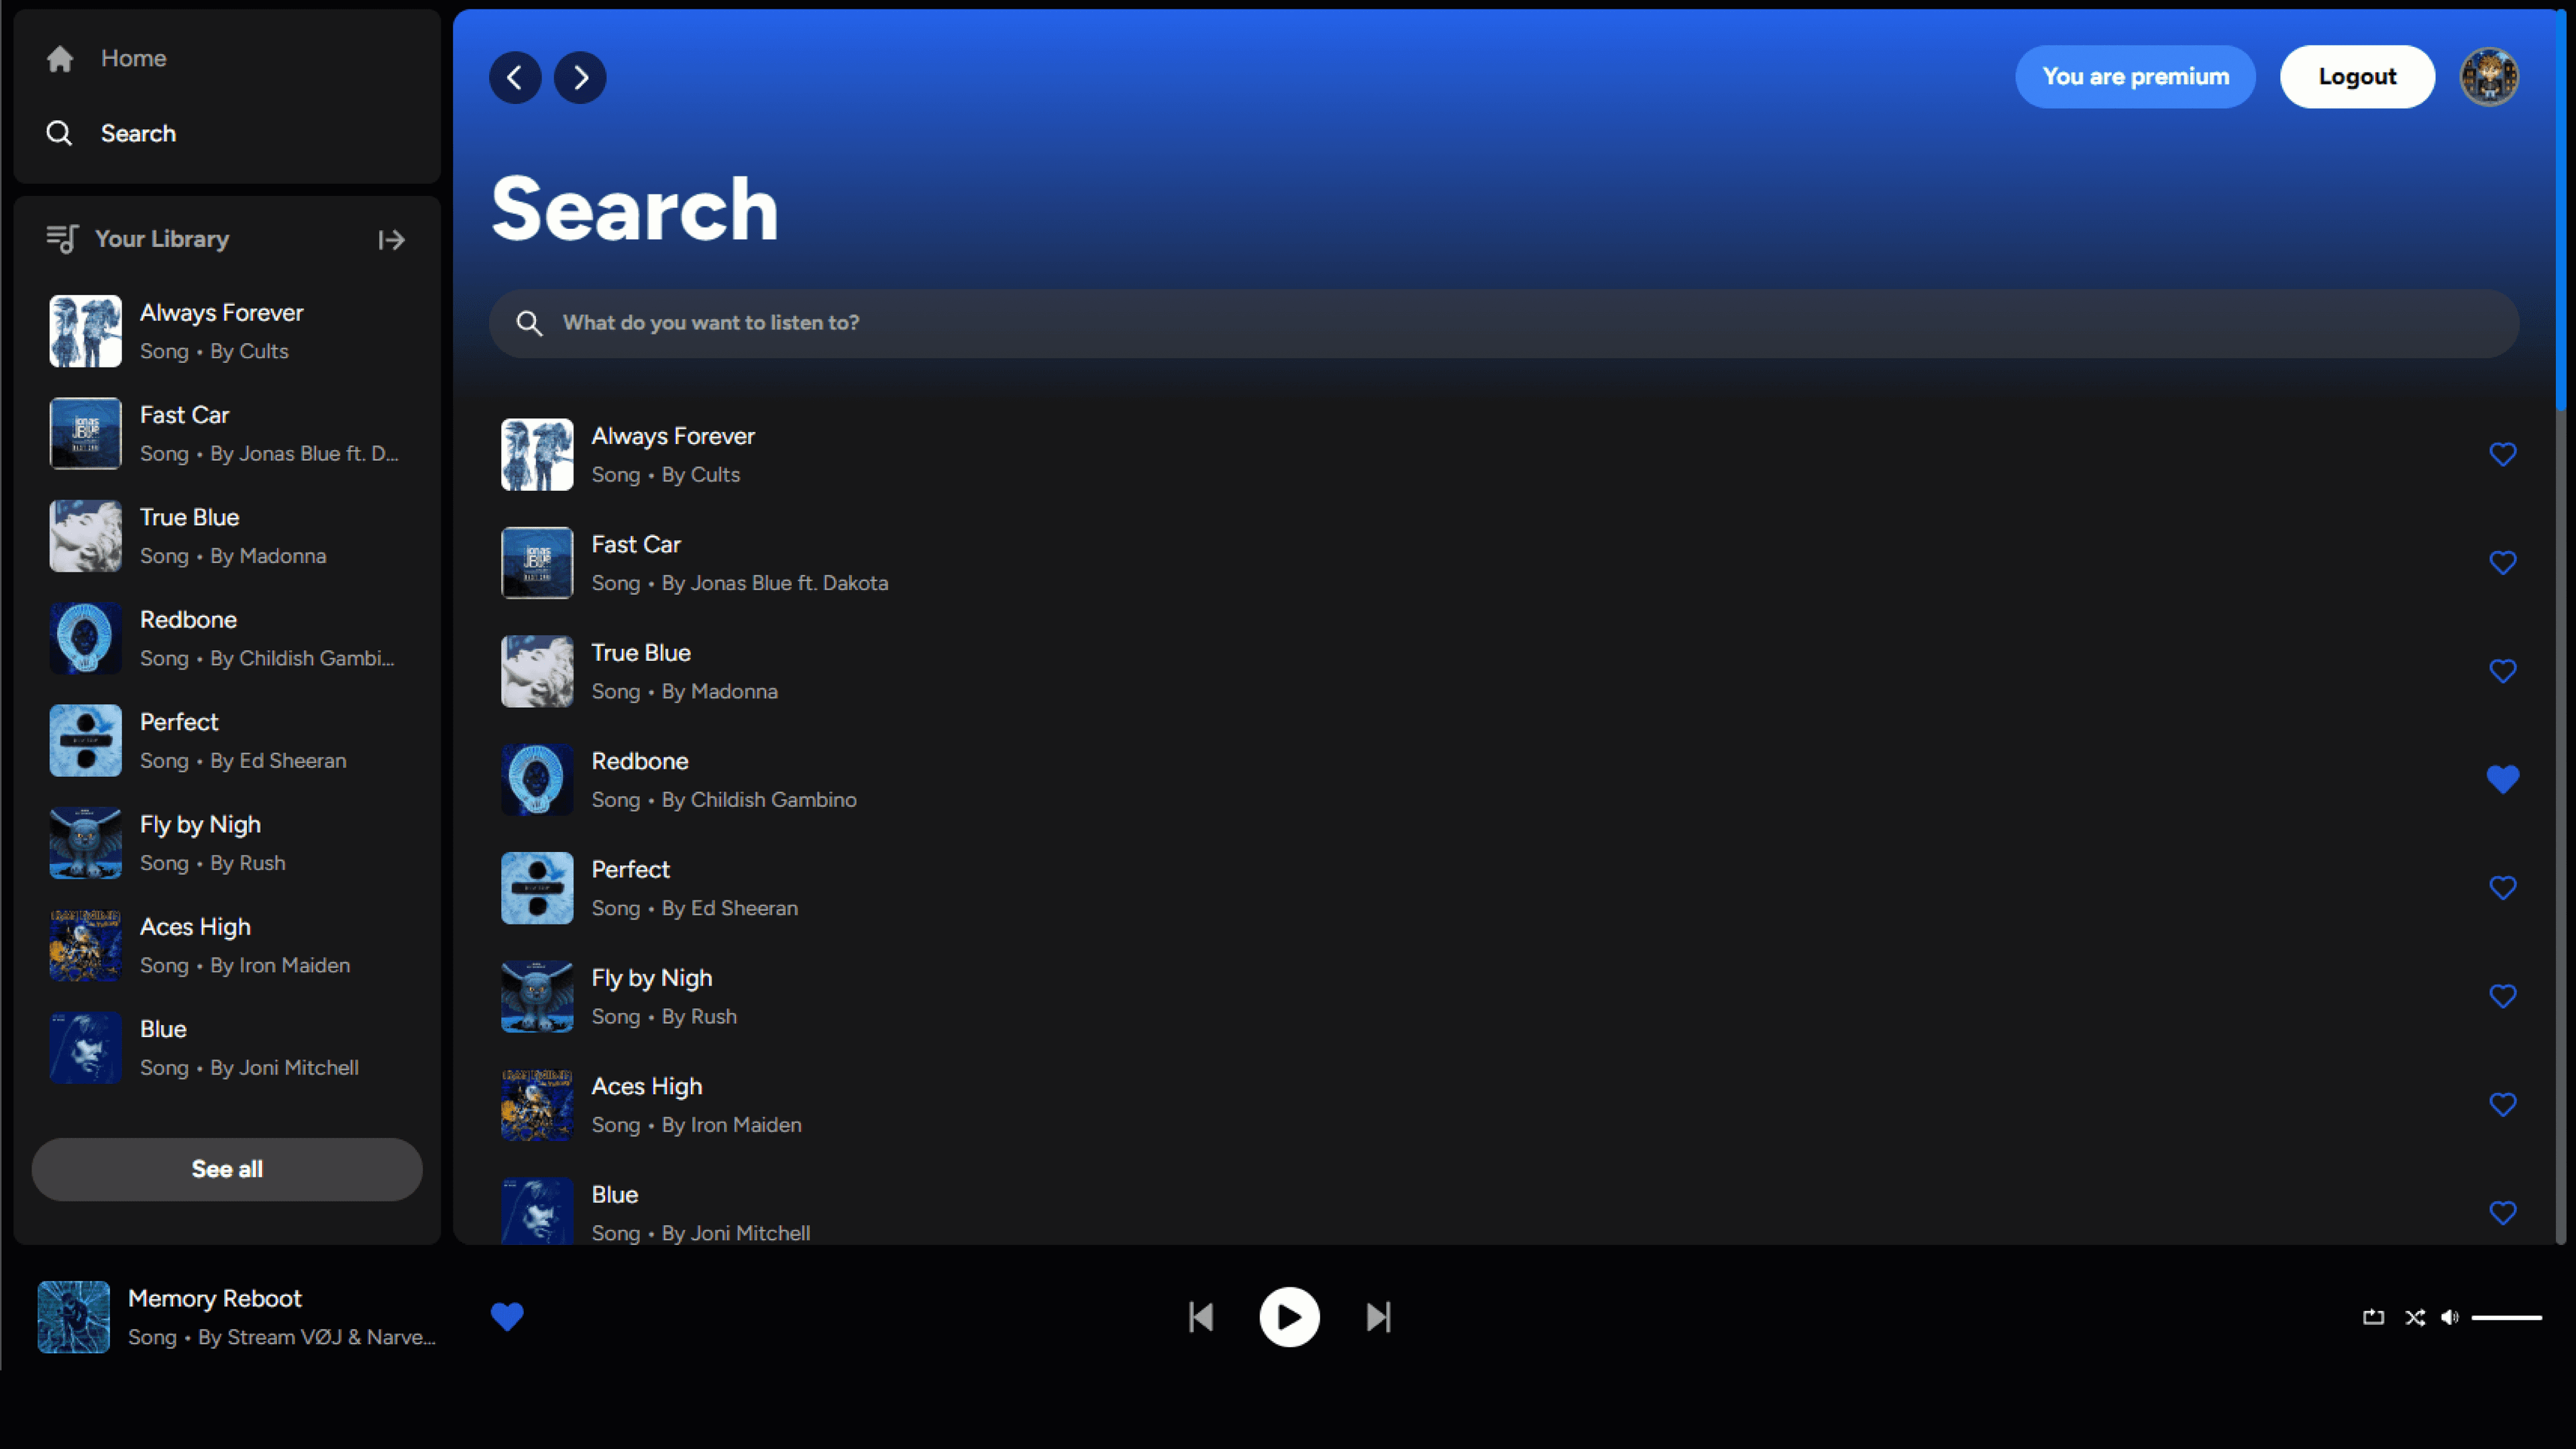Click the magnifier icon in the search field
Screen dimensions: 2576x1449
(x=529, y=323)
